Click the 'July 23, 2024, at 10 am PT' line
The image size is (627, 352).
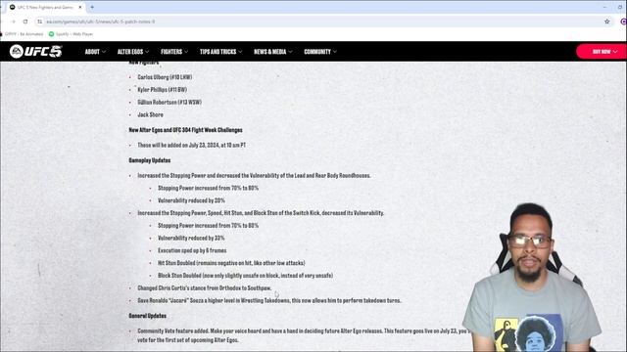192,146
